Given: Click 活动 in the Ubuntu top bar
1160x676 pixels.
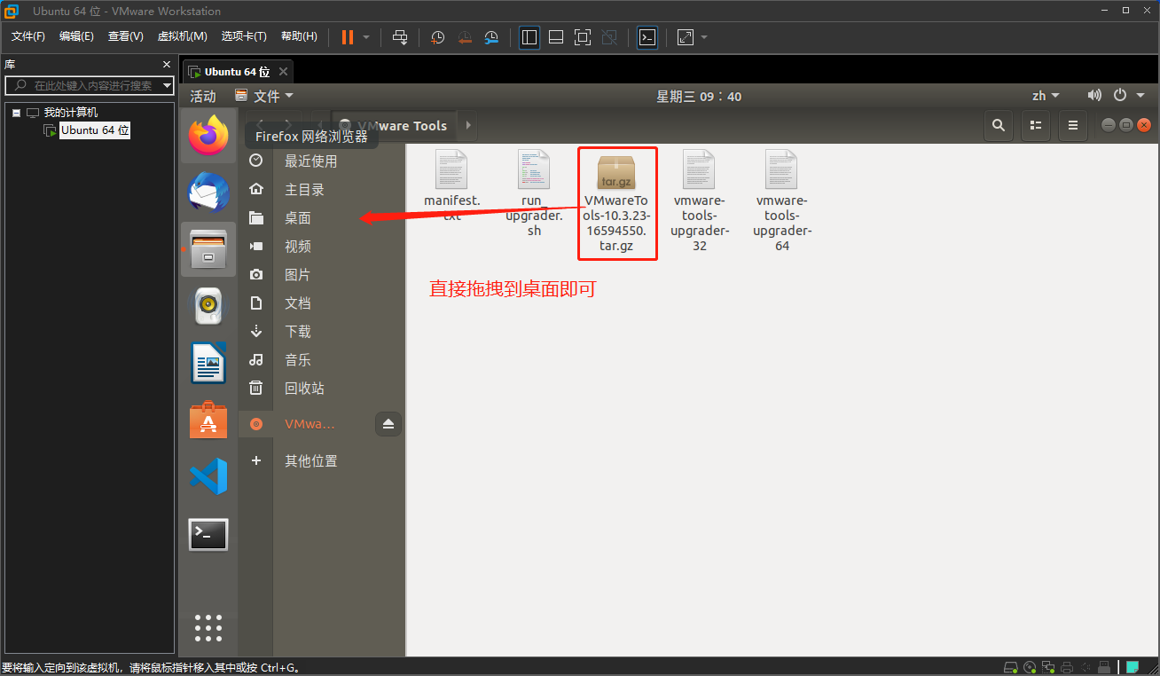Looking at the screenshot, I should 203,96.
